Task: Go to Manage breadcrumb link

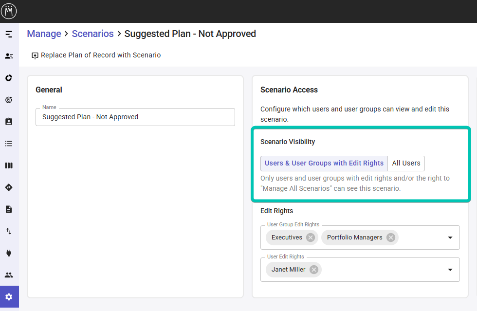Action: (x=44, y=34)
